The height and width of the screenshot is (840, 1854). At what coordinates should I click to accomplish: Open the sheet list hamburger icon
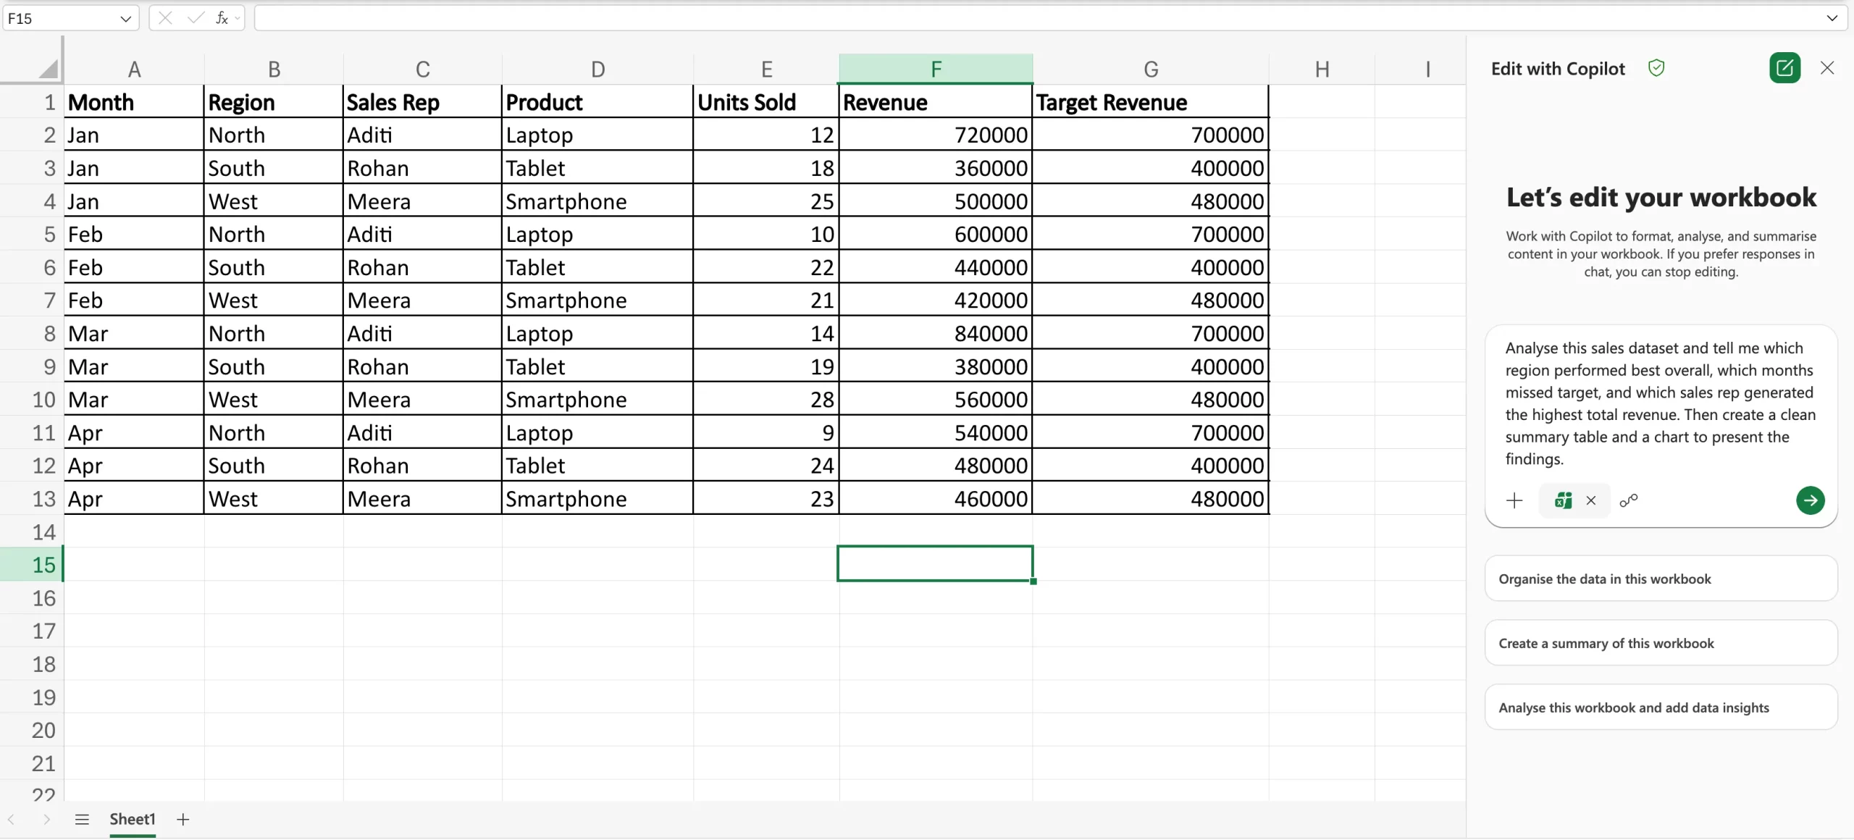[x=82, y=819]
